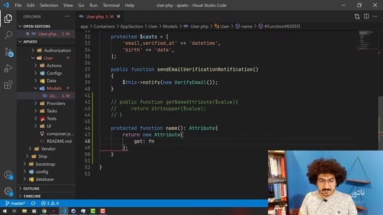
Task: Close the User.php editor tab
Action: click(x=118, y=16)
